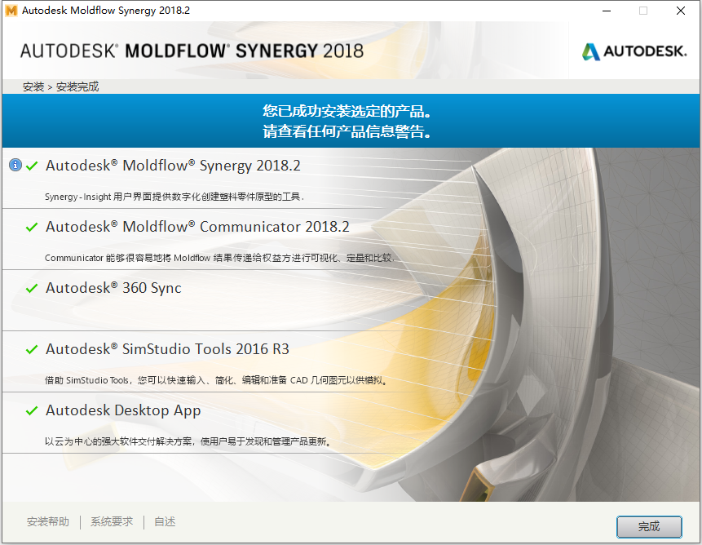
Task: Click the 请查看任何产品信息警告 banner line
Action: 347,131
